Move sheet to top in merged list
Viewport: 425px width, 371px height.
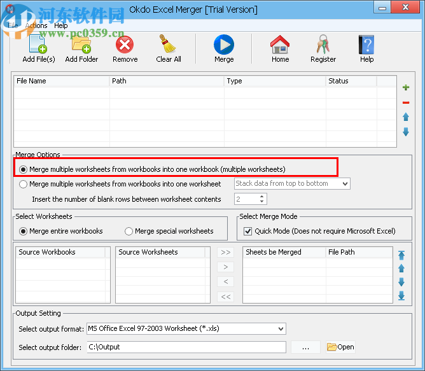point(401,255)
